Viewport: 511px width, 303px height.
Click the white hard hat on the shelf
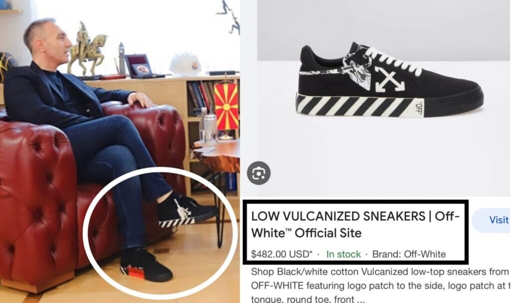pyautogui.click(x=185, y=64)
